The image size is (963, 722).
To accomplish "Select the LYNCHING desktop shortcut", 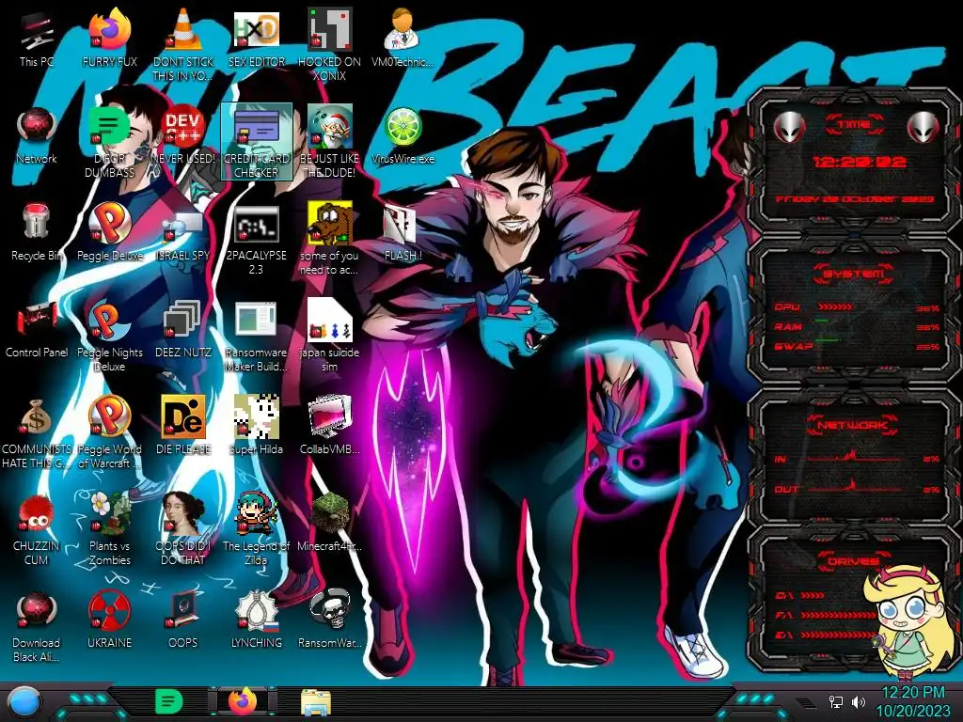I will point(256,620).
